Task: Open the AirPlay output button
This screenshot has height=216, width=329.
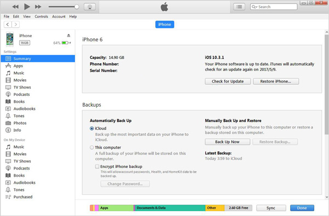Action: tap(89, 7)
